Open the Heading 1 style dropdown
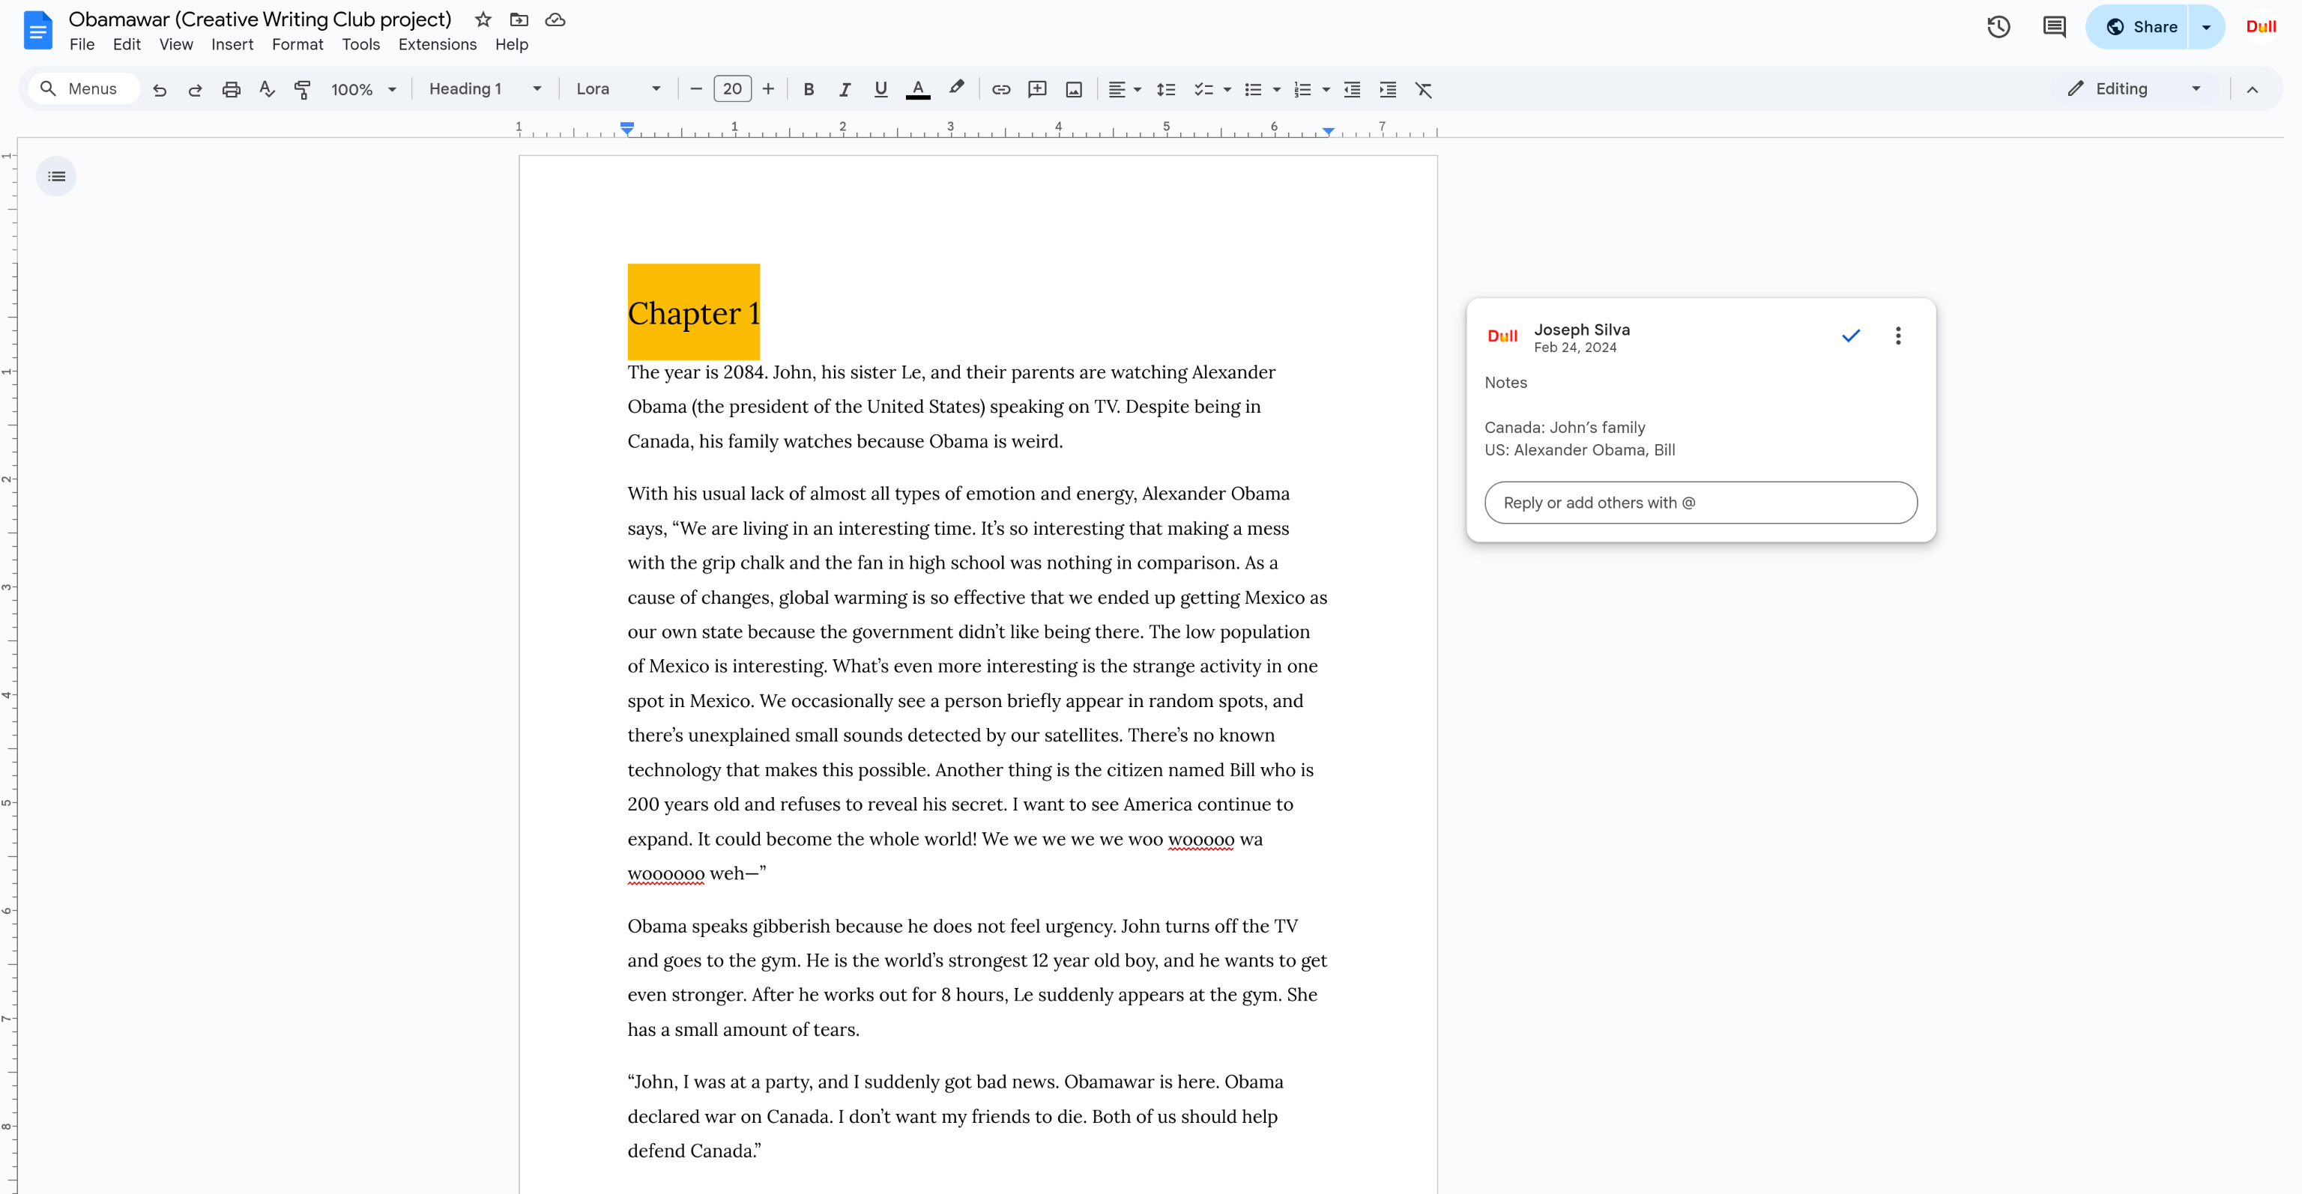This screenshot has width=2302, height=1194. coord(486,89)
